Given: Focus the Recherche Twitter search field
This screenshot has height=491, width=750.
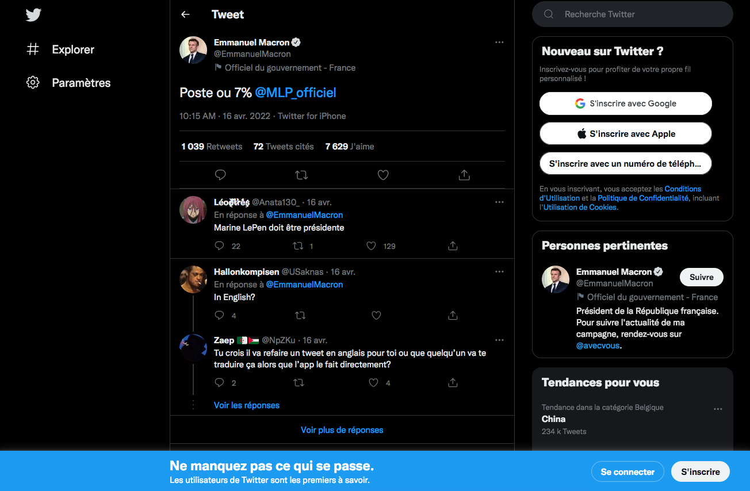Looking at the screenshot, I should click(x=633, y=14).
